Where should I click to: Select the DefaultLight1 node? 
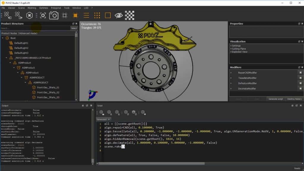click(x=21, y=43)
